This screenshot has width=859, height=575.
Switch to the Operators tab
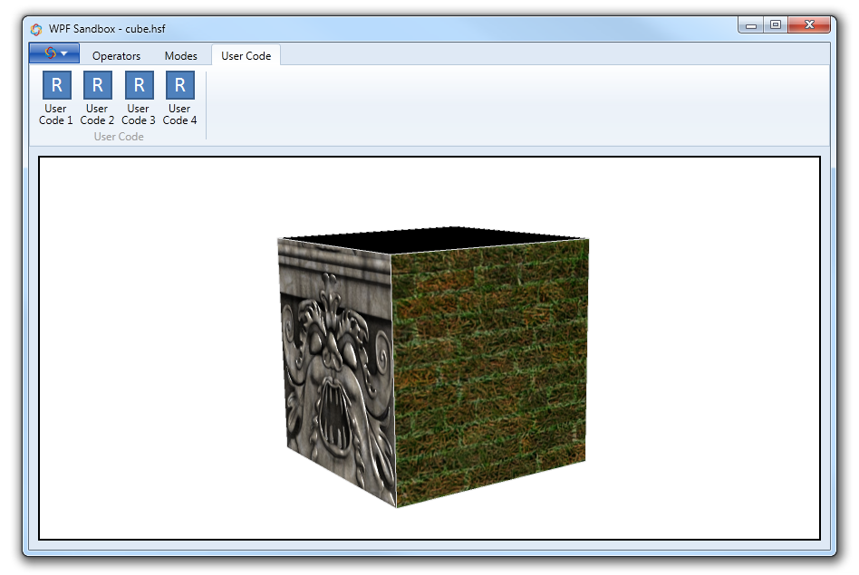coord(116,56)
